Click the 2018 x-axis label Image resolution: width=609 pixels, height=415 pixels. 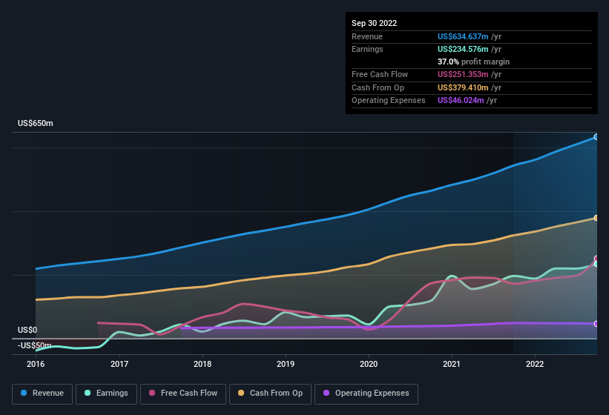pyautogui.click(x=203, y=364)
